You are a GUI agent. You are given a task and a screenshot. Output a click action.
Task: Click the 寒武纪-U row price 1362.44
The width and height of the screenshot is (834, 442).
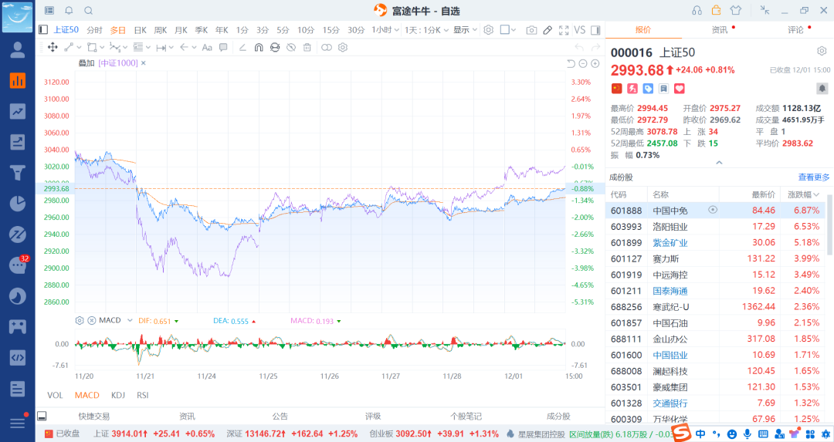pyautogui.click(x=758, y=307)
